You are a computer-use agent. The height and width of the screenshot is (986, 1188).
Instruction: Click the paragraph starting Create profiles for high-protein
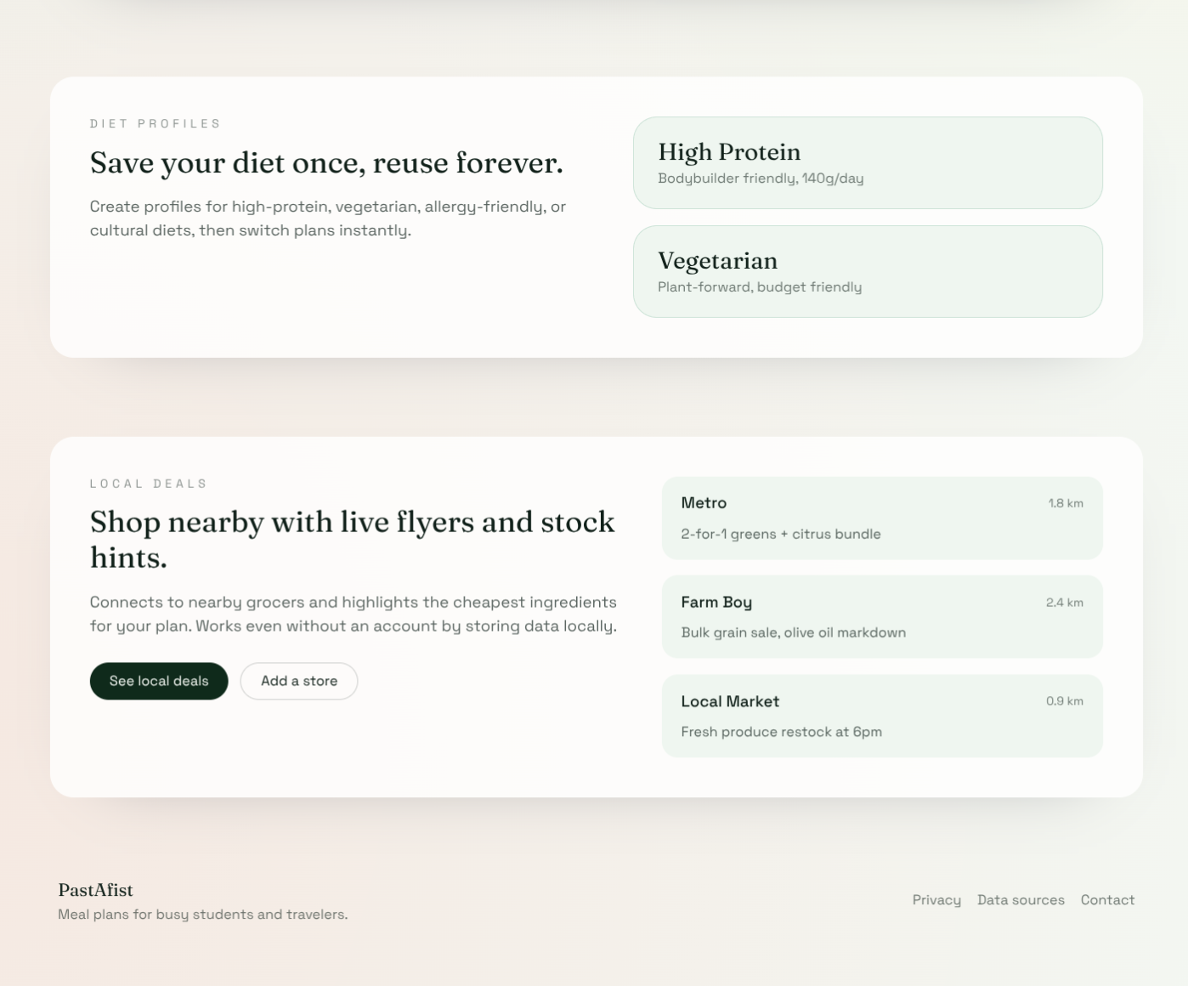pos(328,218)
